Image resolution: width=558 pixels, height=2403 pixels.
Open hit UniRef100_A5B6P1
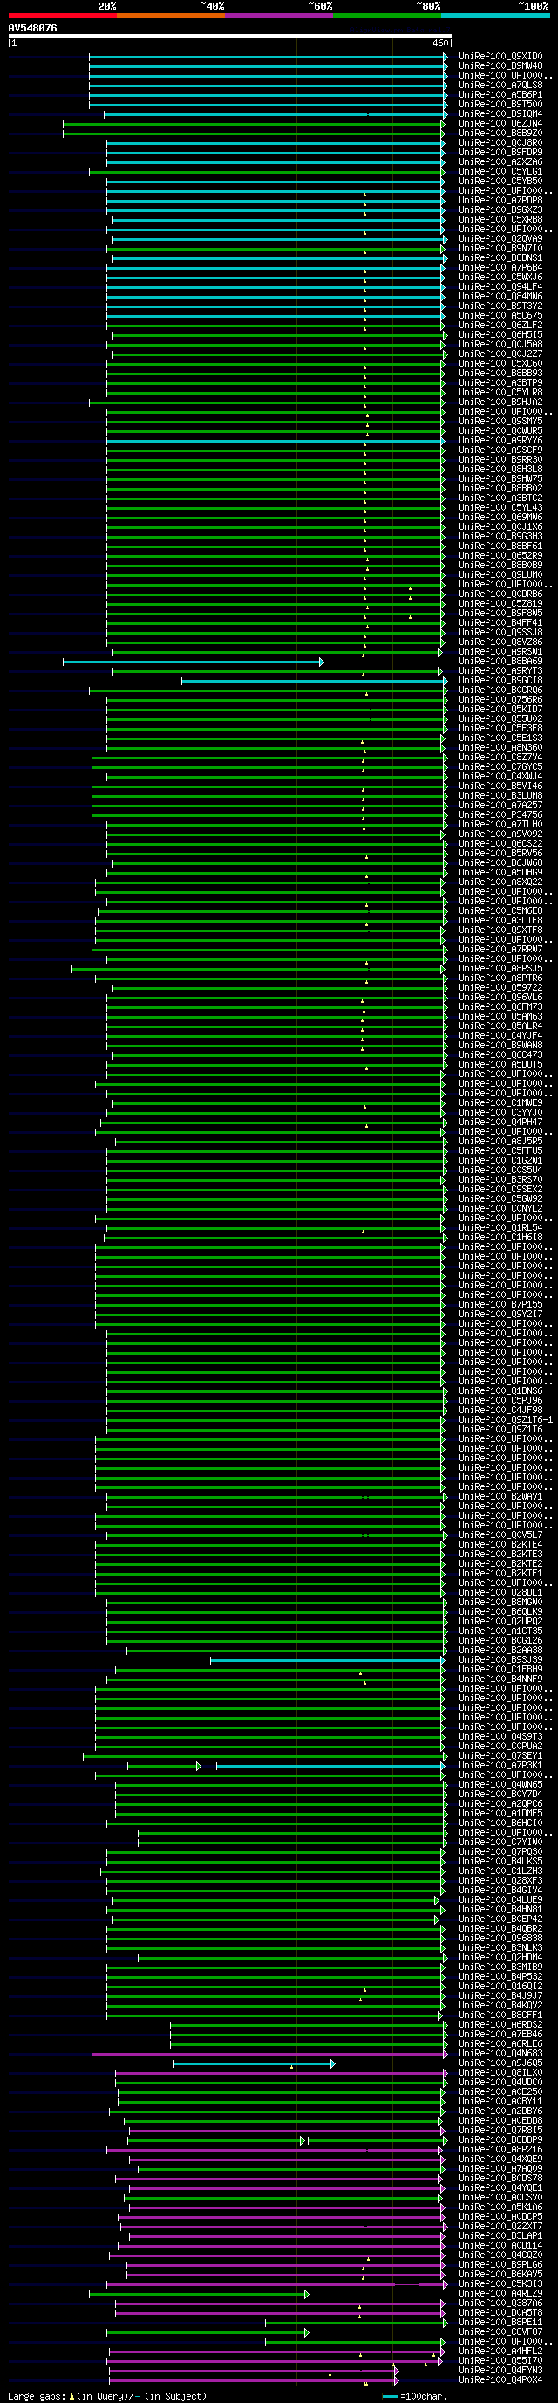(x=500, y=94)
